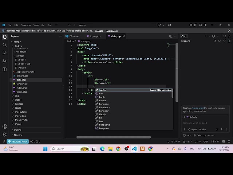Click the Copilot status icon
The height and width of the screenshot is (175, 233).
(224, 141)
